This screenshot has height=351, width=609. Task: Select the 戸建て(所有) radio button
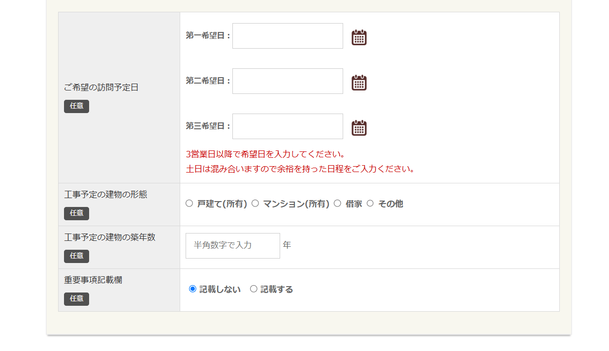coord(189,204)
